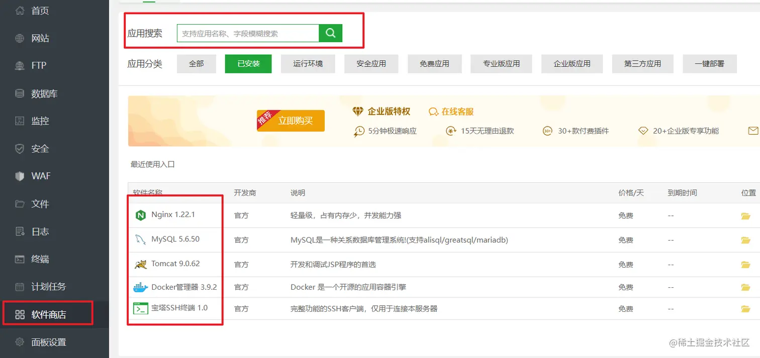Click the Tomcat row folder icon
The height and width of the screenshot is (358, 760).
coord(745,265)
